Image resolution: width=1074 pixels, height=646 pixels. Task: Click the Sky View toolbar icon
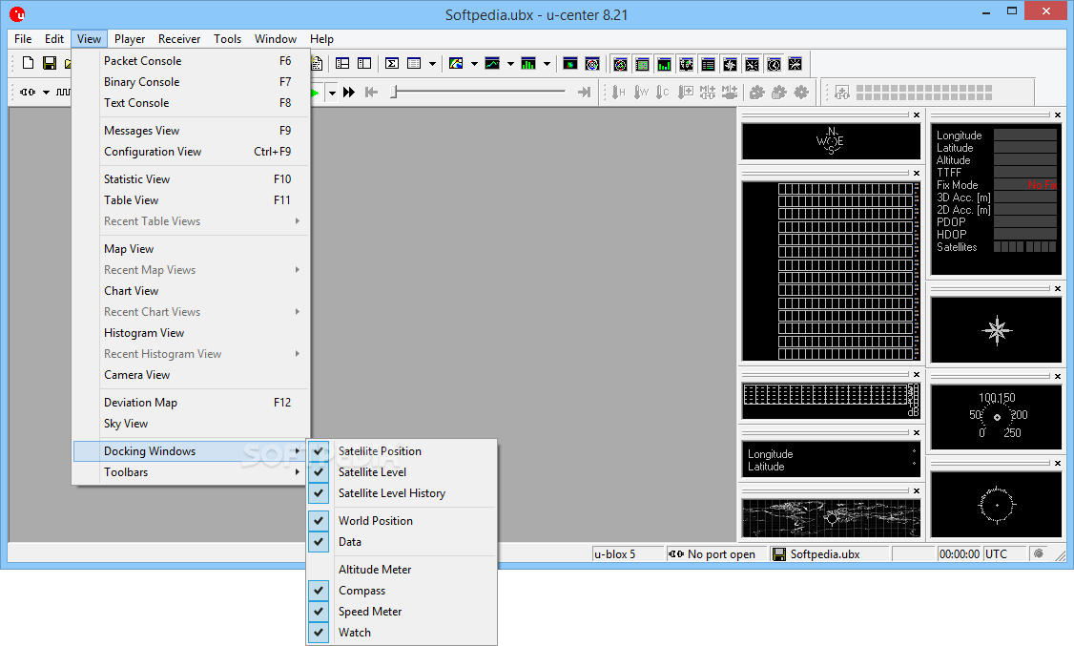click(x=591, y=64)
